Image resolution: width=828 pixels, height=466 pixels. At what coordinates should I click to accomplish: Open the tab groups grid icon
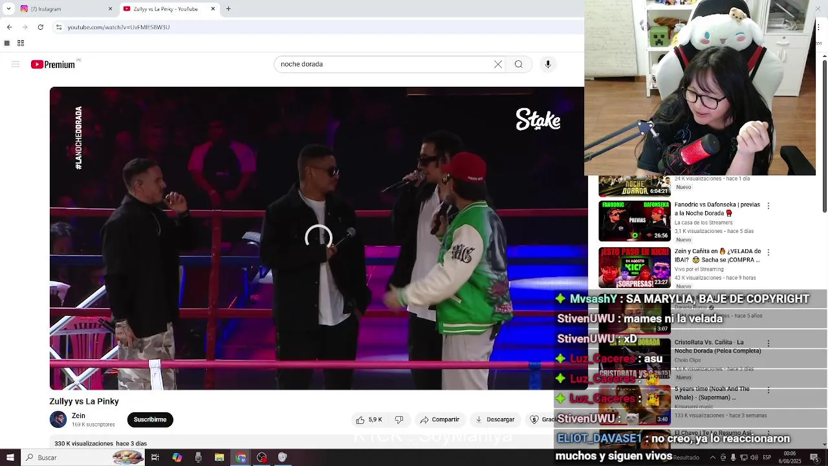(x=21, y=43)
